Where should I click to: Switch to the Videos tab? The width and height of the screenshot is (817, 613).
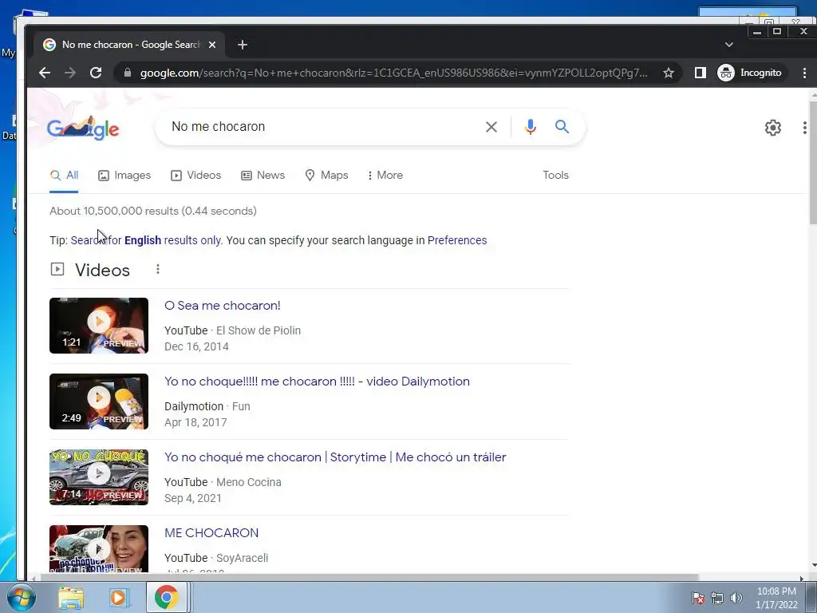click(196, 175)
